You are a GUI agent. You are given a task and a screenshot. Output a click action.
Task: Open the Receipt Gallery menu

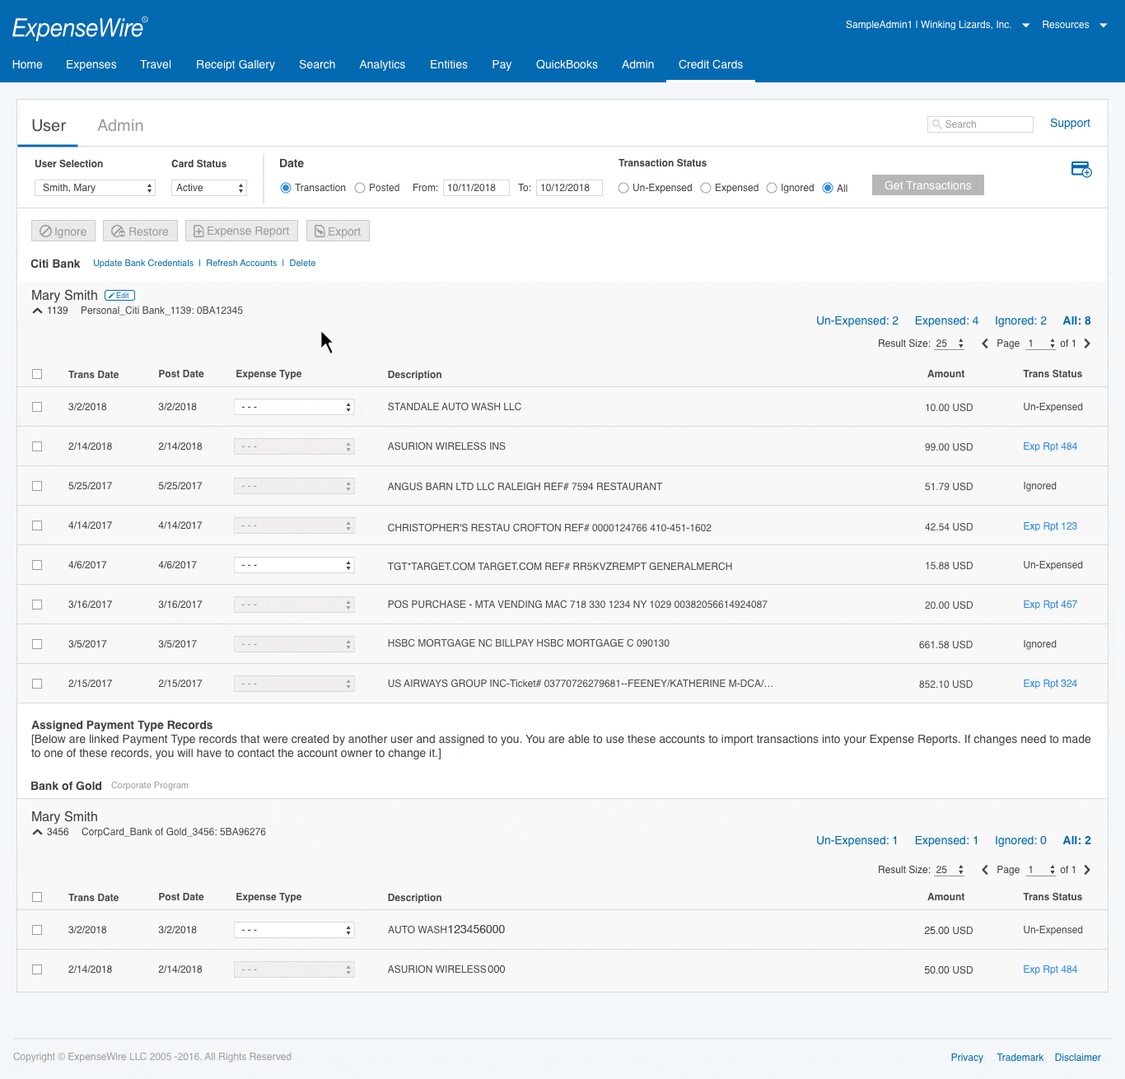coord(236,64)
